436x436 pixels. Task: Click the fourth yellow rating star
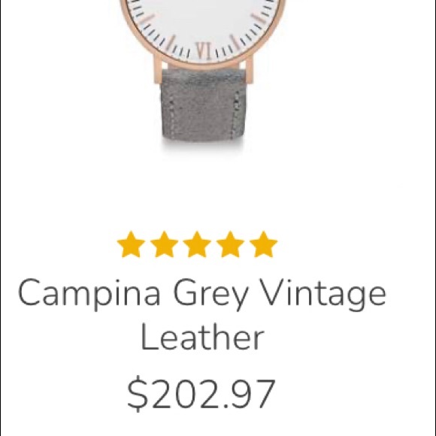coord(230,244)
